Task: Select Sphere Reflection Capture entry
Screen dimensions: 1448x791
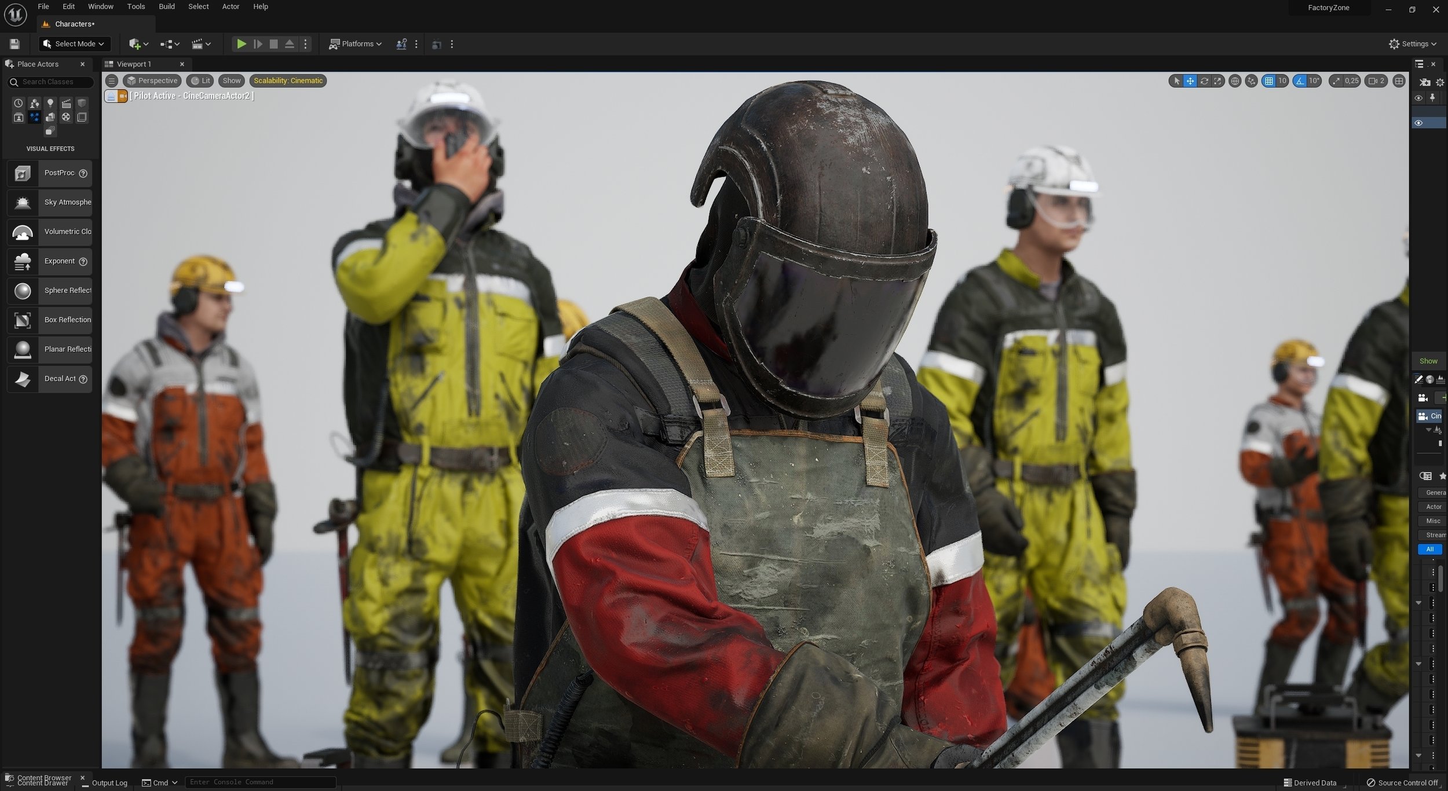Action: [49, 291]
